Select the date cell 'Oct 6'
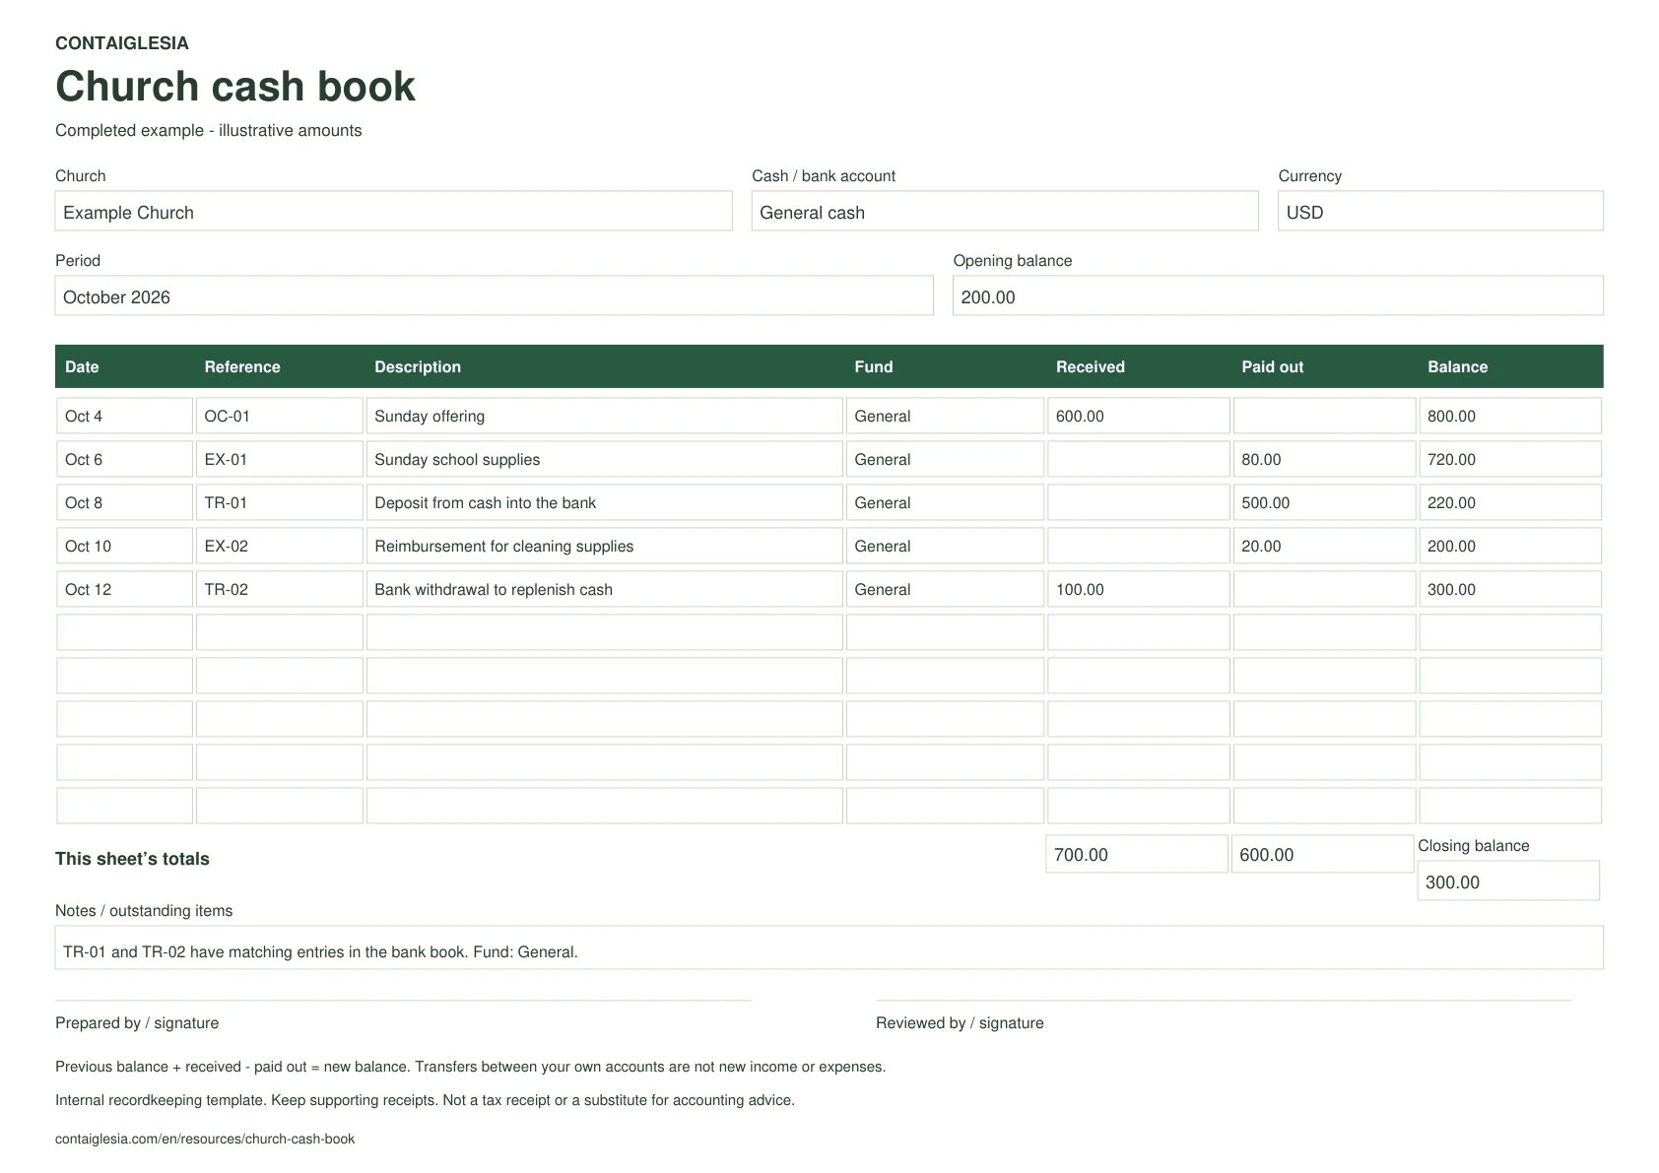The height and width of the screenshot is (1173, 1659). tap(125, 460)
